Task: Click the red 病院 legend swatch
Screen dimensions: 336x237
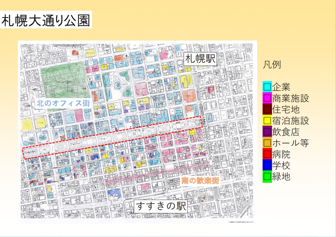Action: pos(267,154)
